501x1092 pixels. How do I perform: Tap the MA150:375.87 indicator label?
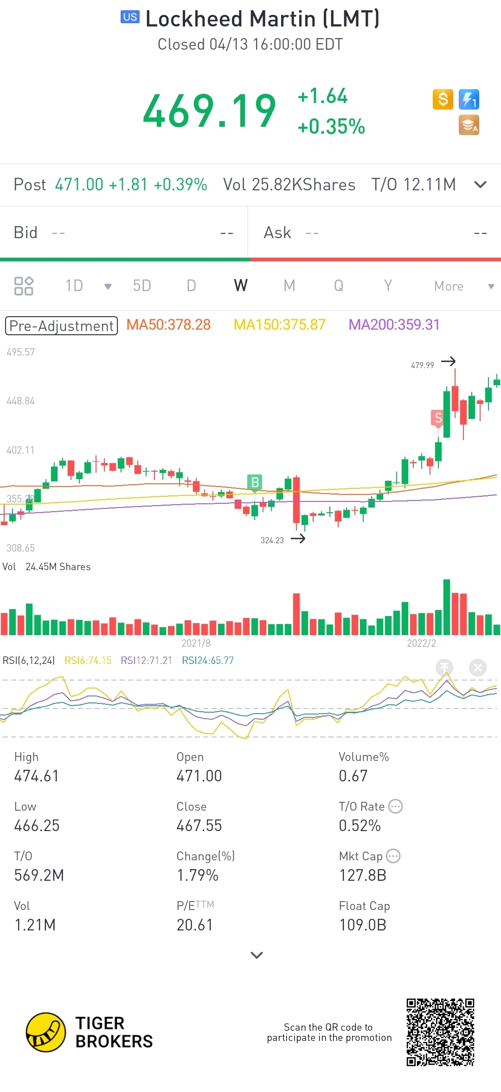(x=279, y=325)
